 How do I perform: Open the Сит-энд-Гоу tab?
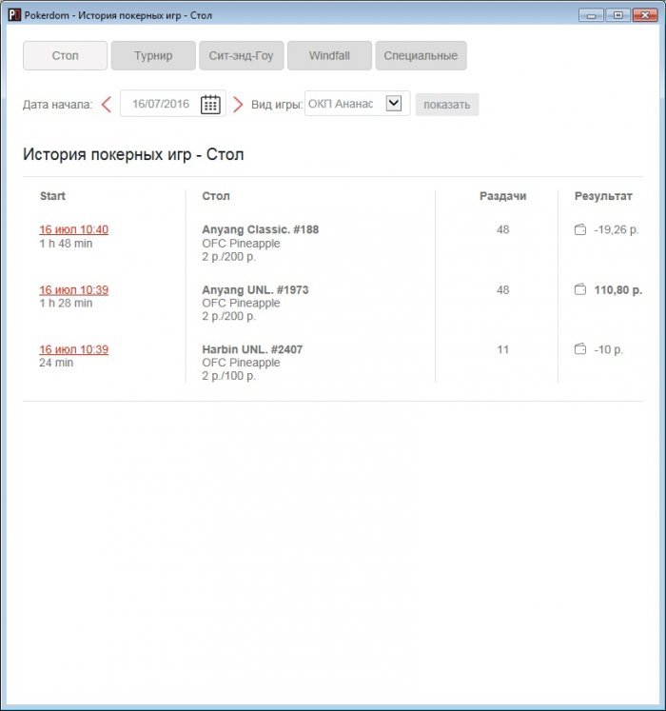pyautogui.click(x=242, y=56)
